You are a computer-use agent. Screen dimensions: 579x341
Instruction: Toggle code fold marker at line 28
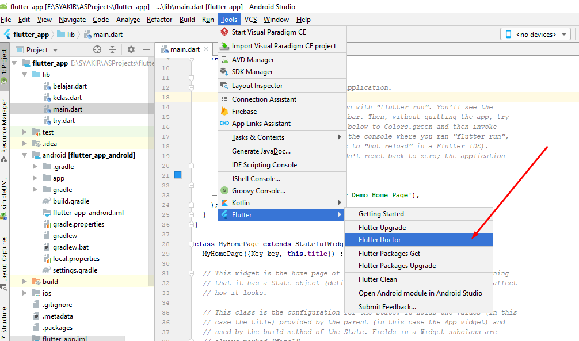[191, 244]
